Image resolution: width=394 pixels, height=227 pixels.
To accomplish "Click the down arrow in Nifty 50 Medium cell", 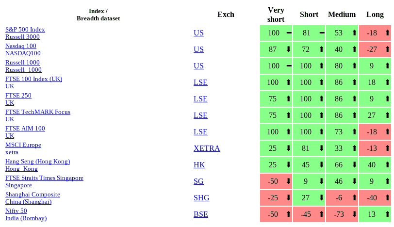I will coord(355,214).
